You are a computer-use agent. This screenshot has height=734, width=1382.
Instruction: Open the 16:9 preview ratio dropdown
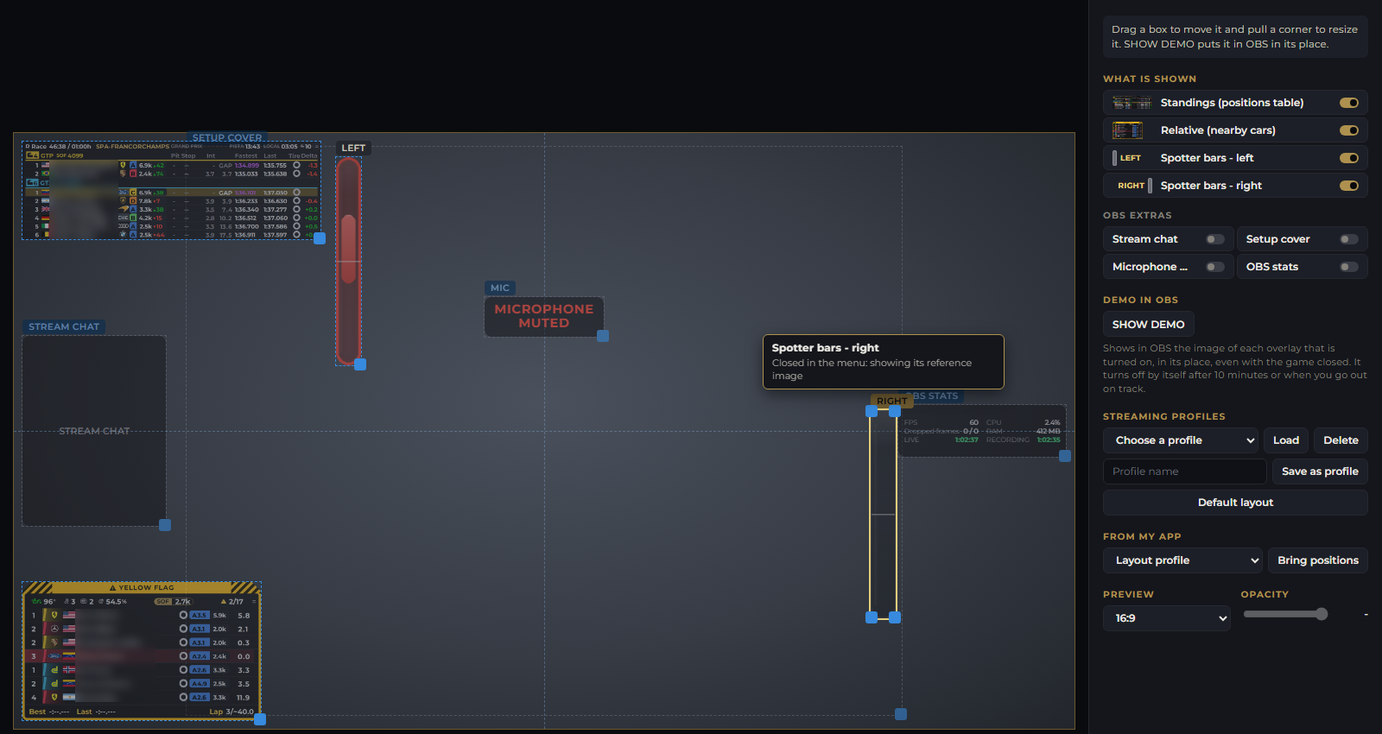tap(1167, 618)
